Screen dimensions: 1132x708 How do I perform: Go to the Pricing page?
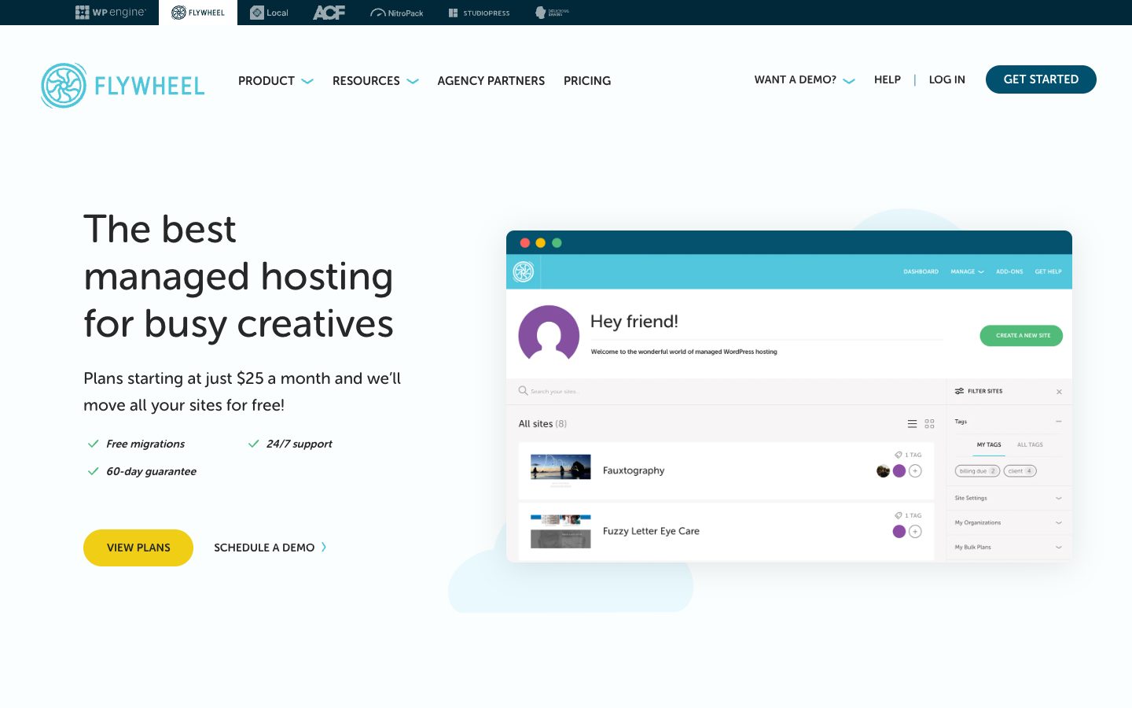(x=587, y=81)
